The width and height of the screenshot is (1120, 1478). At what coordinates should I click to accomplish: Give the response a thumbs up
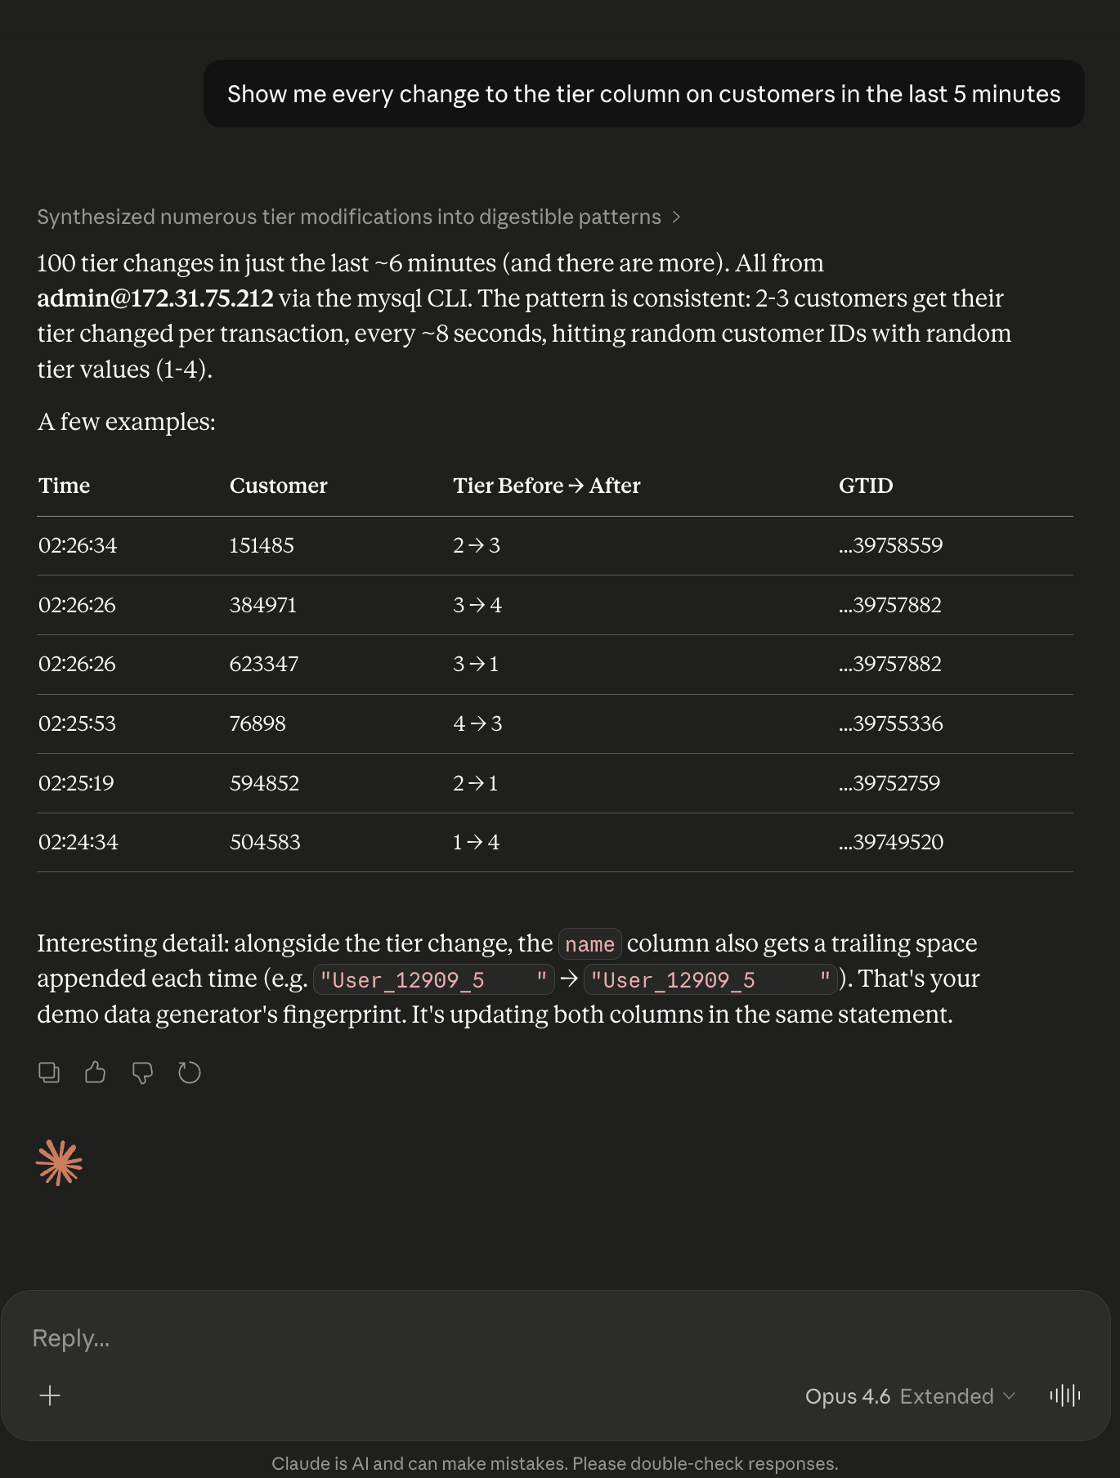click(x=96, y=1073)
